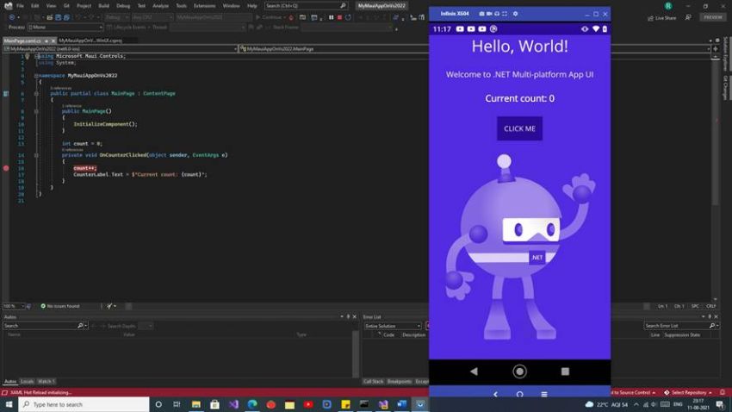This screenshot has width=732, height=412.
Task: Click the CLICK ME button in the app
Action: 519,128
